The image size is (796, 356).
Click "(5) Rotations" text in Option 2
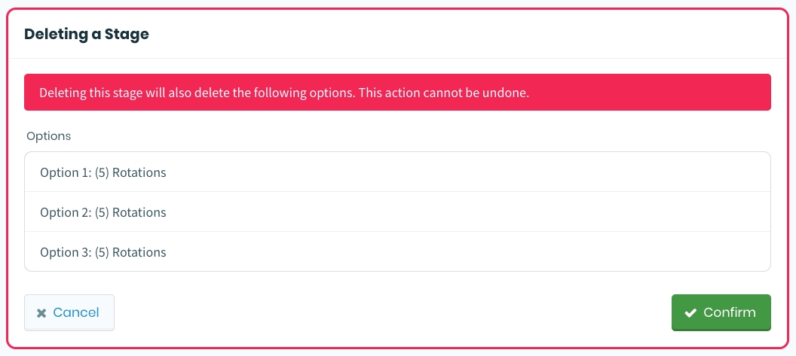(x=130, y=212)
